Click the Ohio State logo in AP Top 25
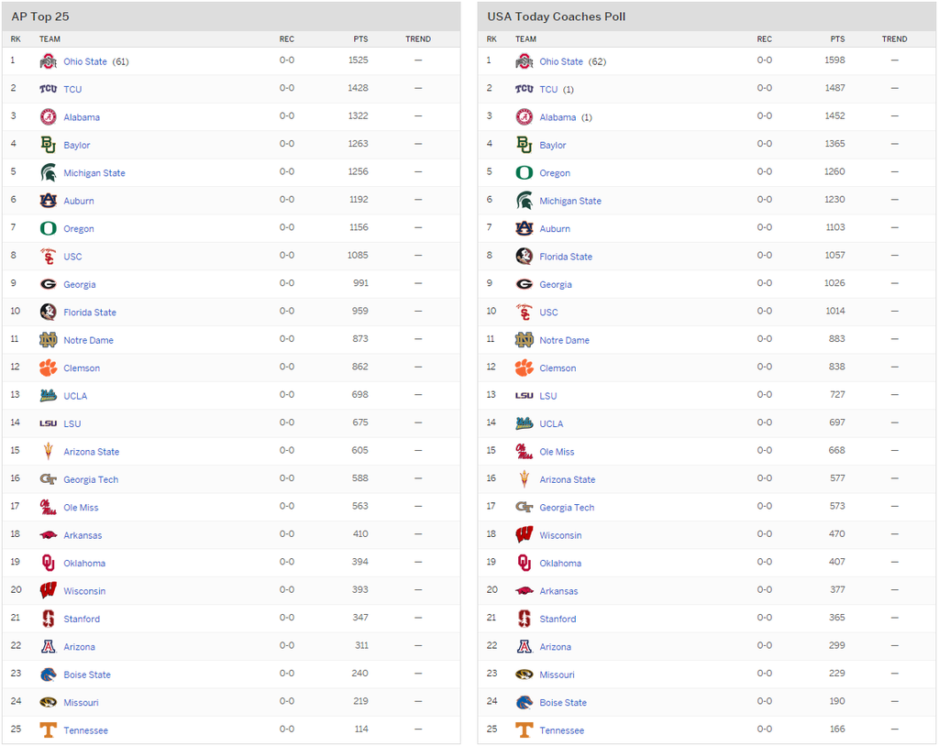 (x=48, y=61)
